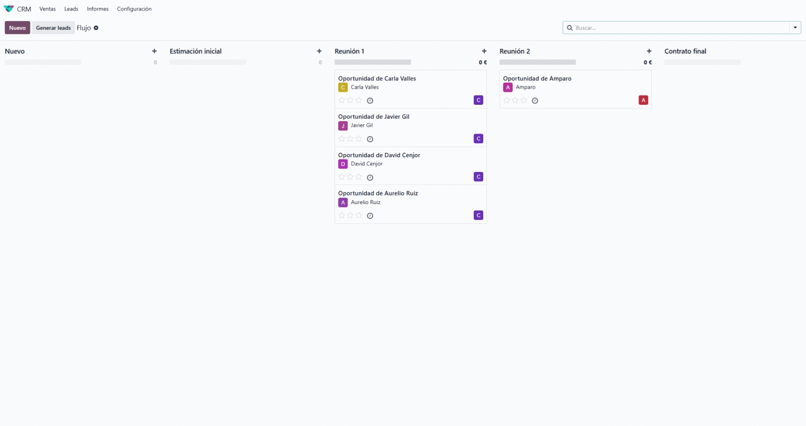Open activity clock on Carla Valles card

pos(370,101)
